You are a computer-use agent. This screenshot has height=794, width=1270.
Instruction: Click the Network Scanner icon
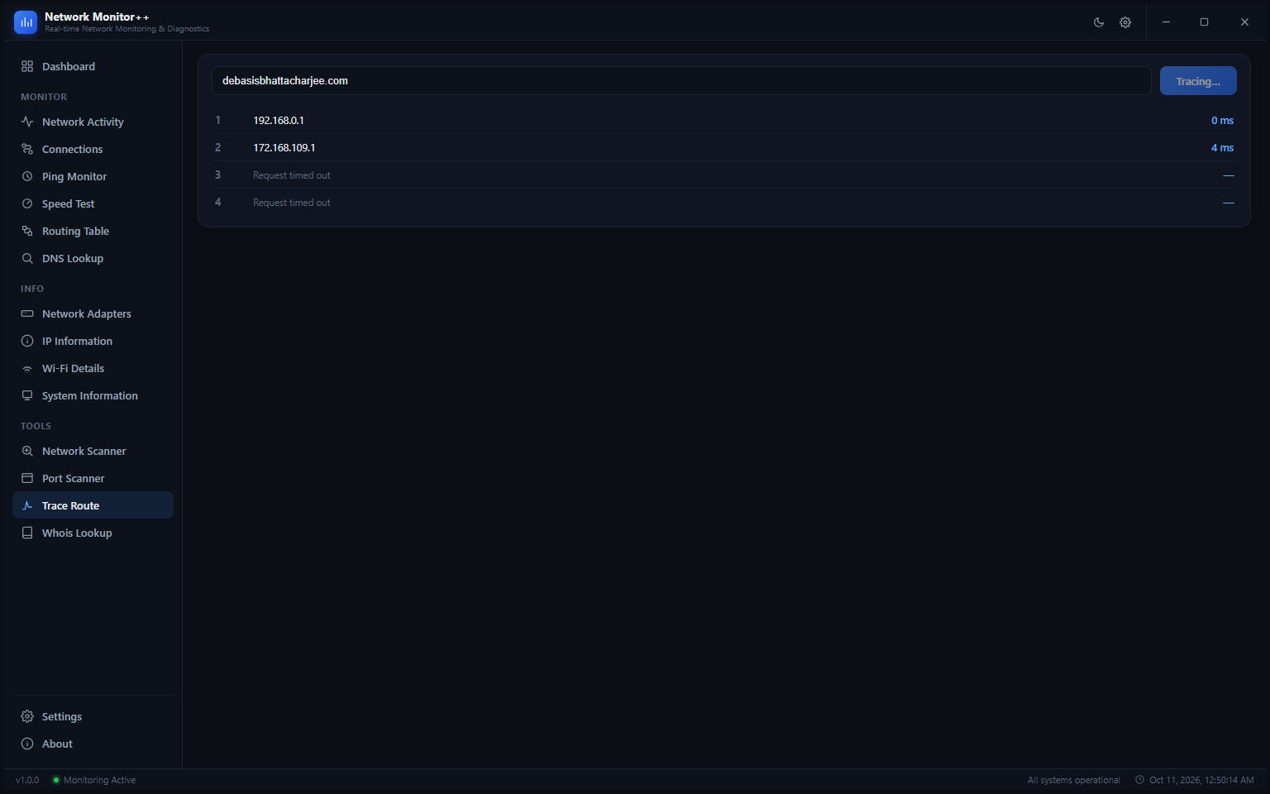point(27,451)
